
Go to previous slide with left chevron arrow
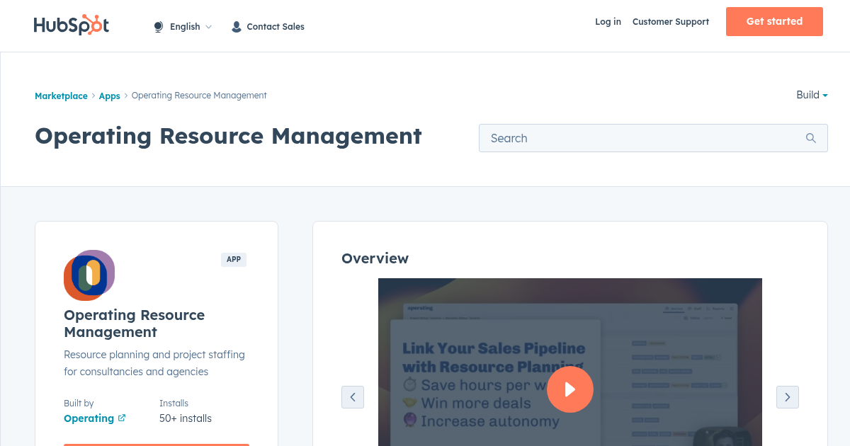tap(353, 397)
